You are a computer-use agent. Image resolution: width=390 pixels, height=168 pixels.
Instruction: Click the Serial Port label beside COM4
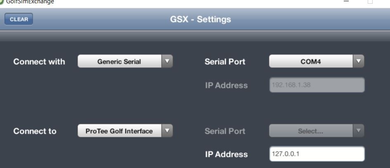225,61
